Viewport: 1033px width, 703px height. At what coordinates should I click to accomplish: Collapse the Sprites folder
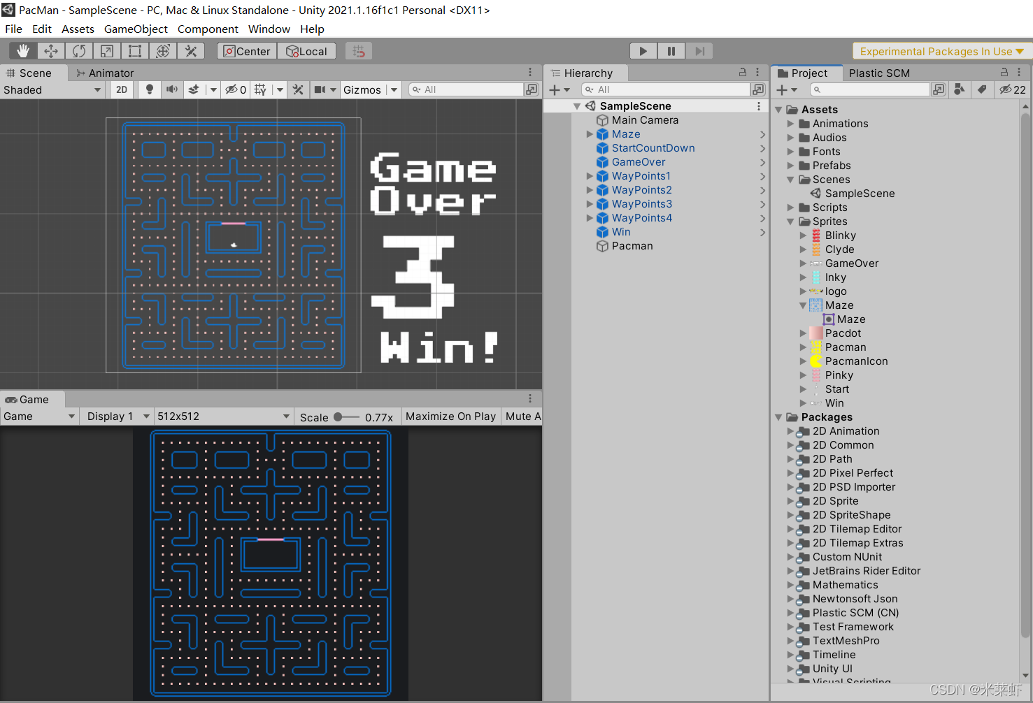click(790, 222)
